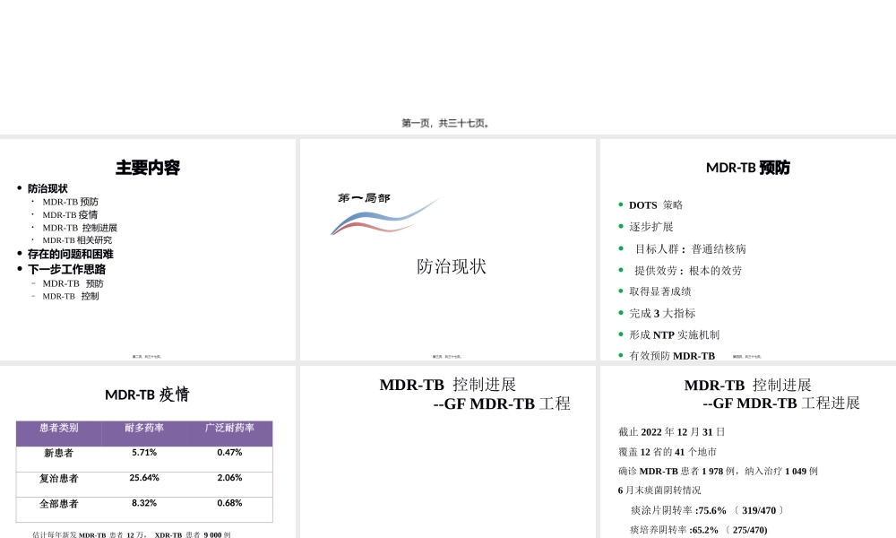
Task: Click the bullet item 防治现状
Action: point(49,188)
